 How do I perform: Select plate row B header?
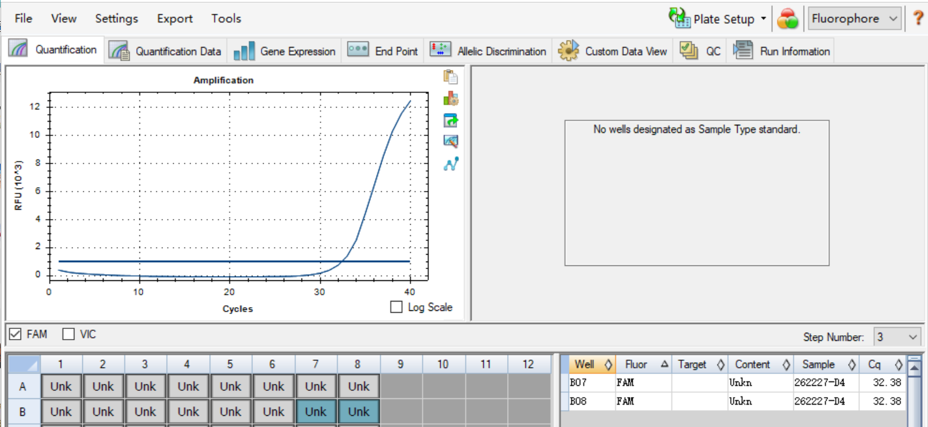click(23, 412)
